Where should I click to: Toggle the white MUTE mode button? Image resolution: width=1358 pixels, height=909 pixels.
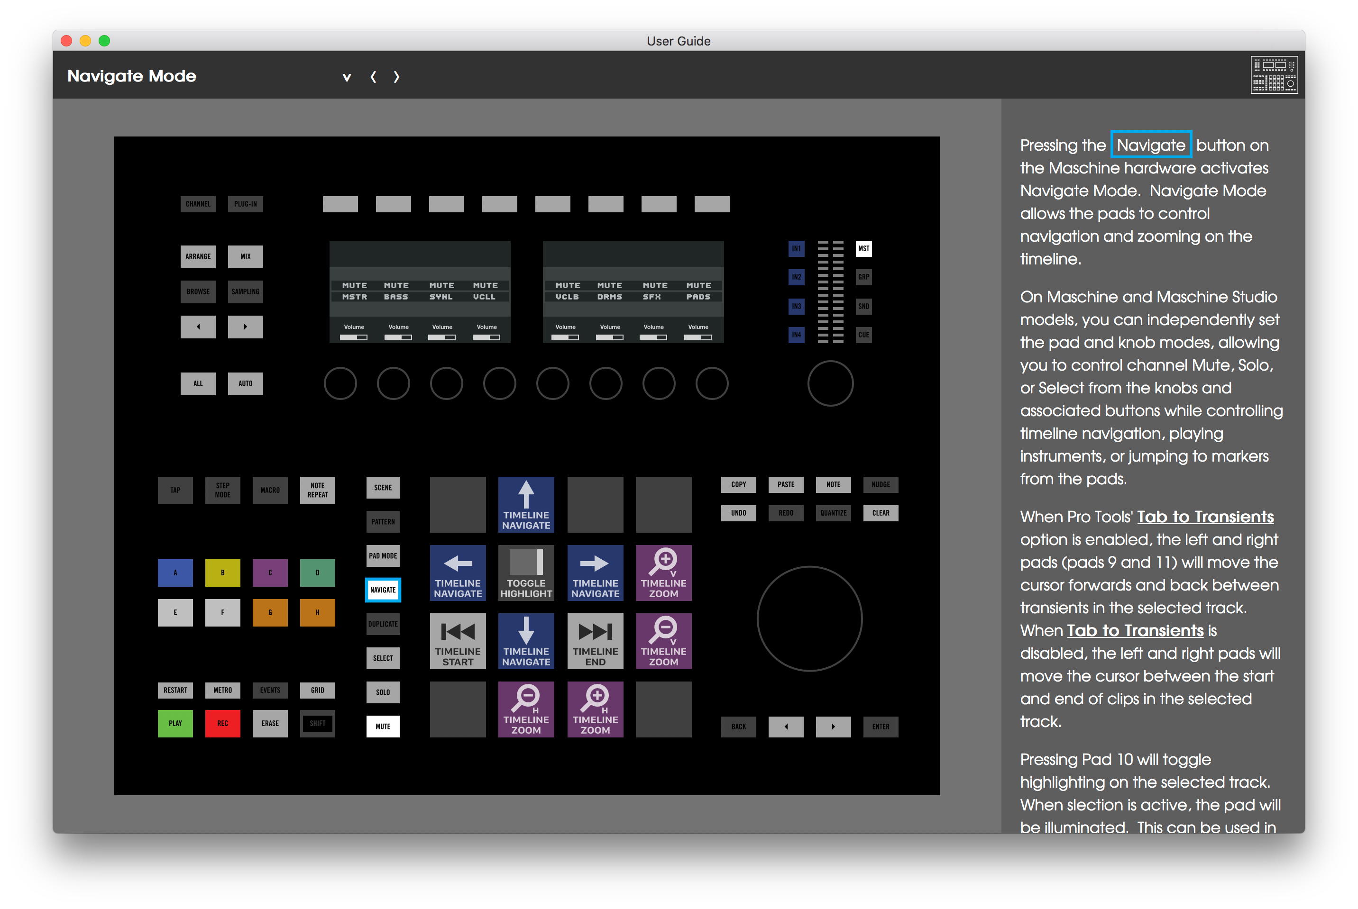pyautogui.click(x=383, y=727)
